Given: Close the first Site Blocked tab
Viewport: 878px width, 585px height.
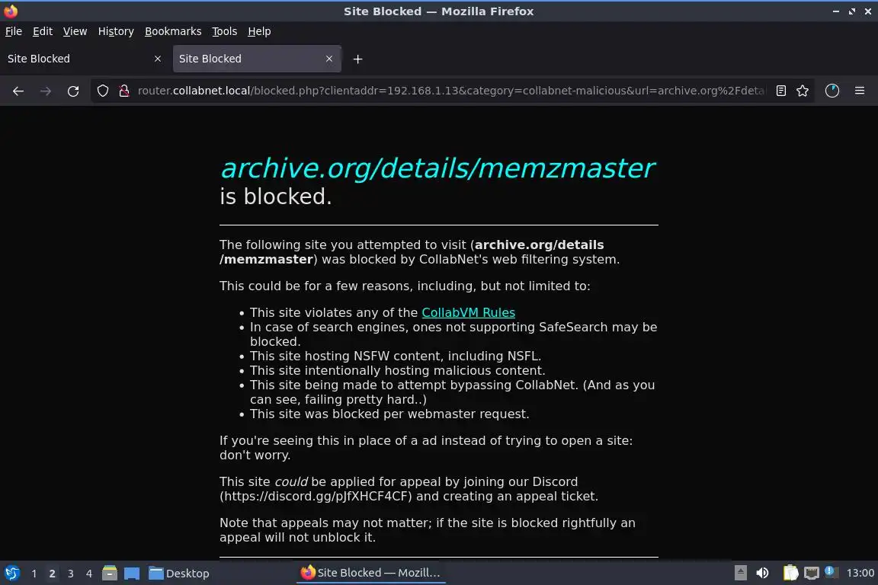Looking at the screenshot, I should pyautogui.click(x=157, y=59).
